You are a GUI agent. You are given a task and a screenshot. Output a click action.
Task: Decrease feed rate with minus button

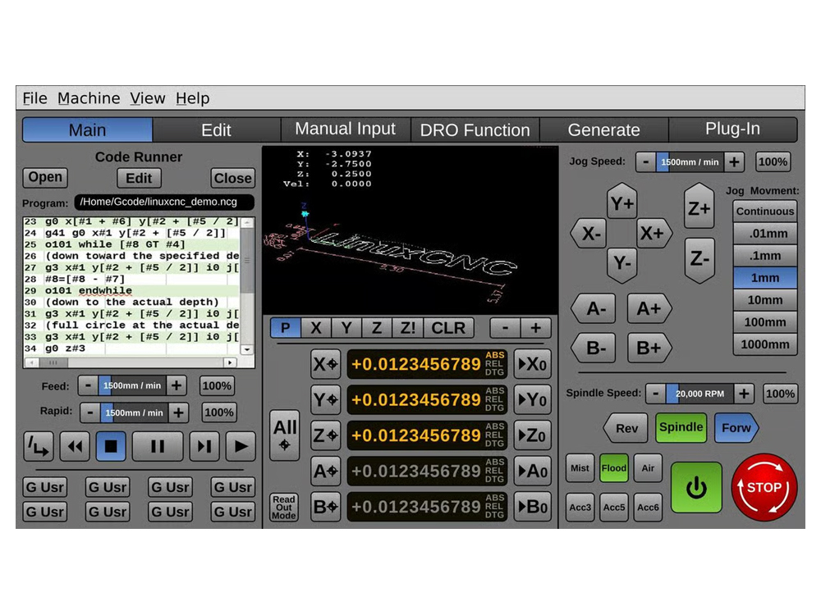click(x=89, y=385)
